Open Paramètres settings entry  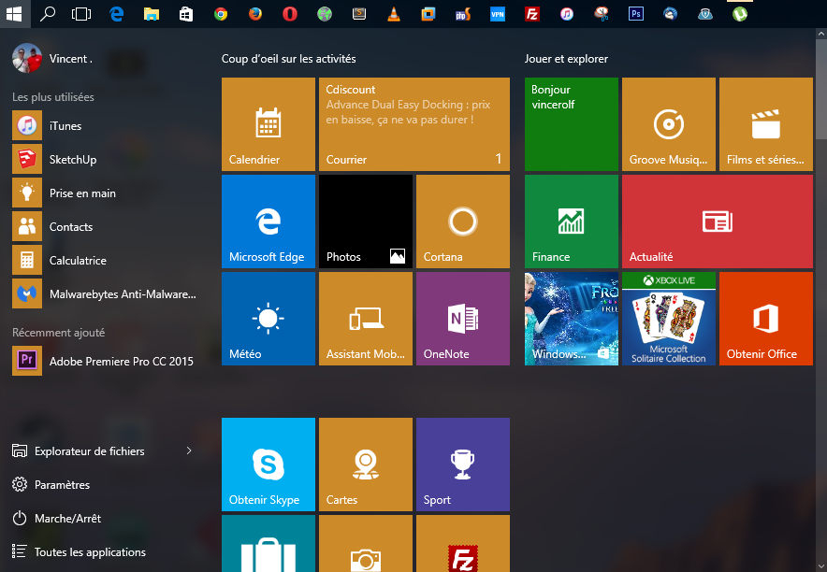pyautogui.click(x=62, y=485)
